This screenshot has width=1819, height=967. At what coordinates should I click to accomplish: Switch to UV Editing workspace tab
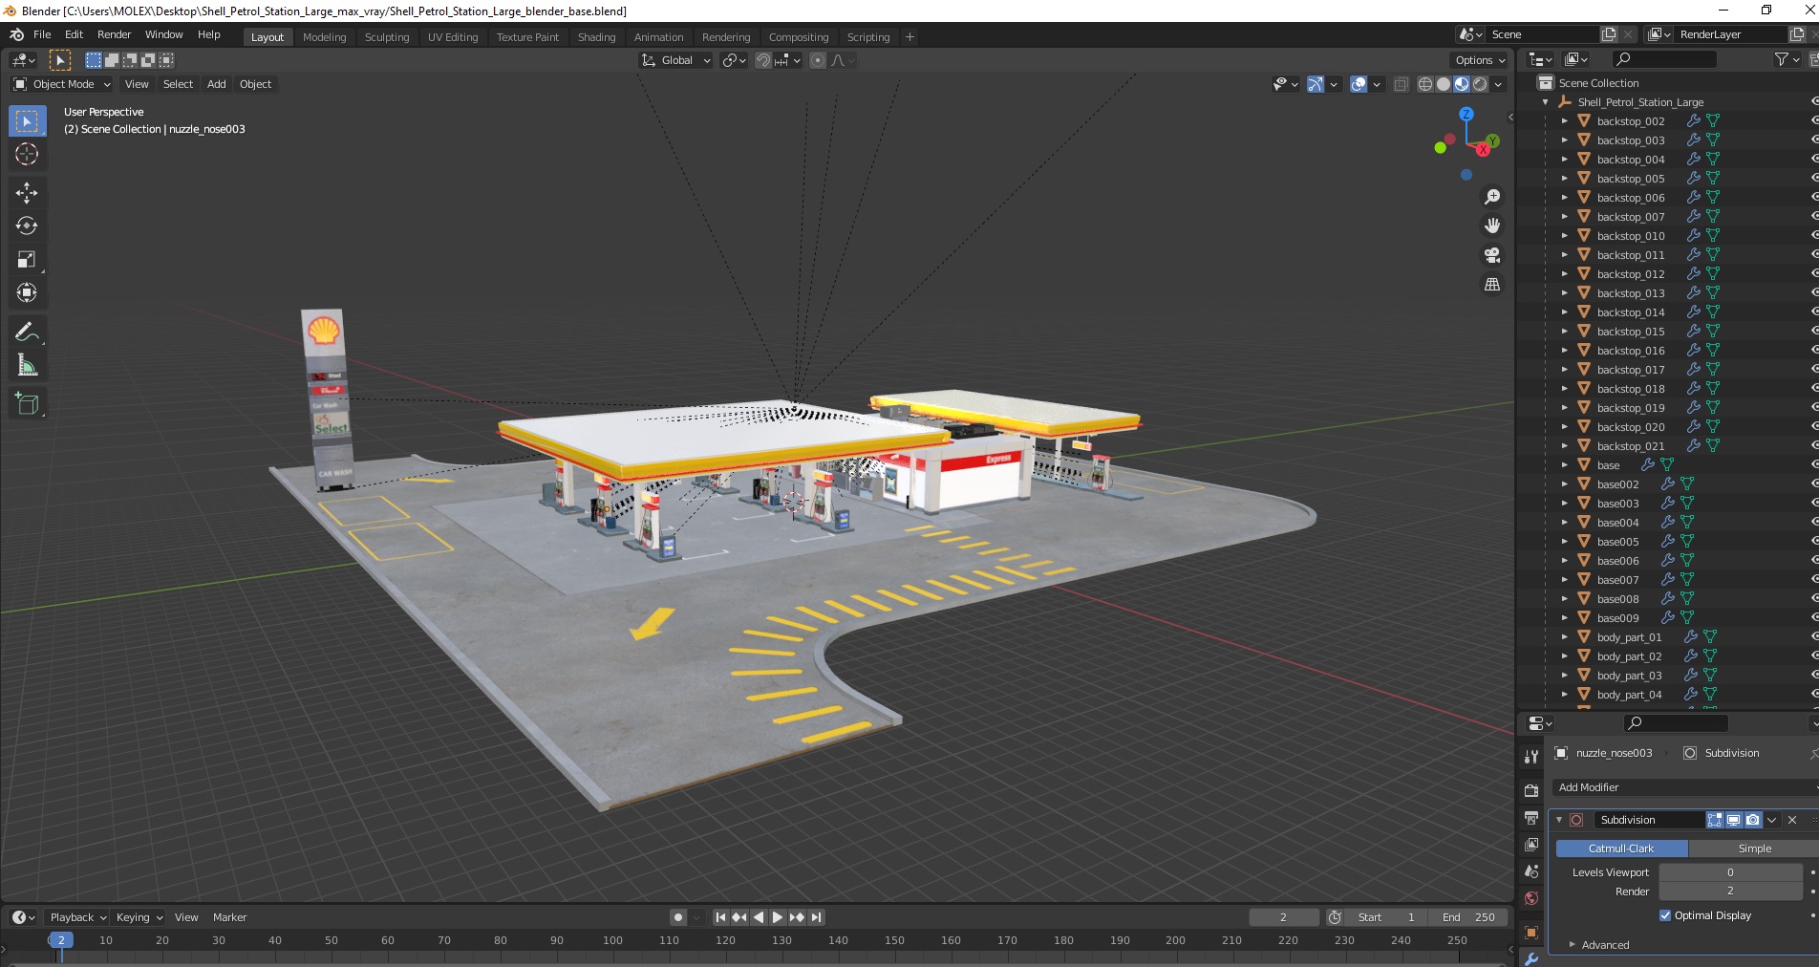[453, 37]
